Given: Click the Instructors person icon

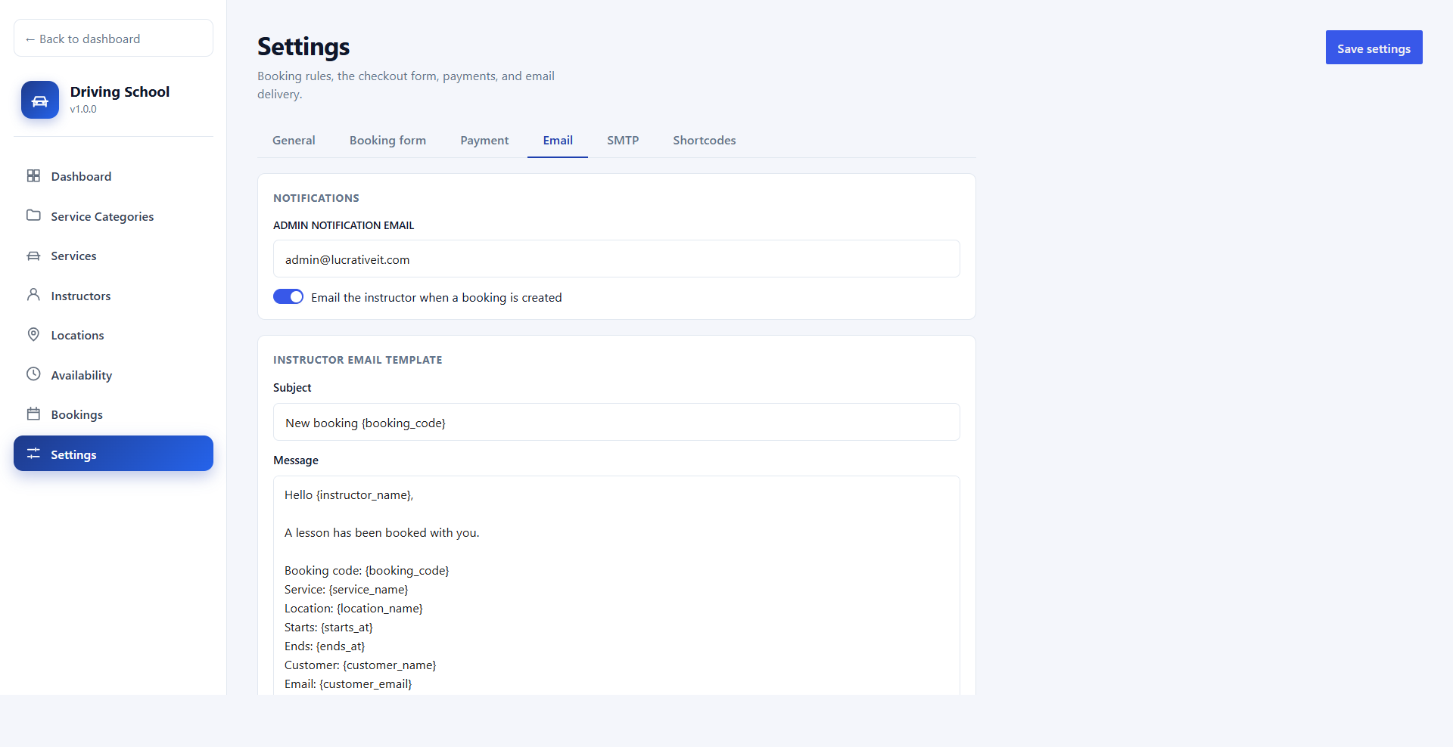Looking at the screenshot, I should coord(33,295).
